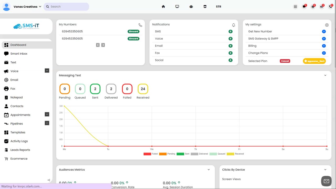Open megaphone notifications in top bar
This screenshot has height=189, width=336.
click(322, 7)
